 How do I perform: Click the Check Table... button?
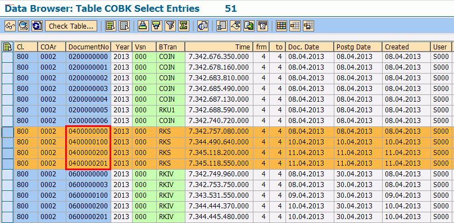(x=71, y=26)
